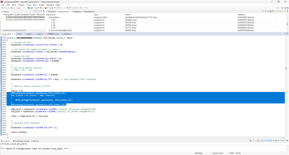
Task: Minimize the Debug view
Action: tap(41, 11)
